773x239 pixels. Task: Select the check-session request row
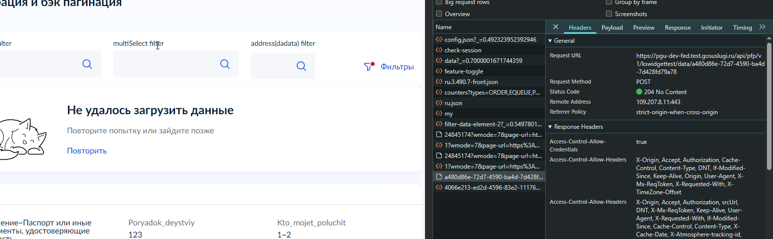tap(489, 50)
